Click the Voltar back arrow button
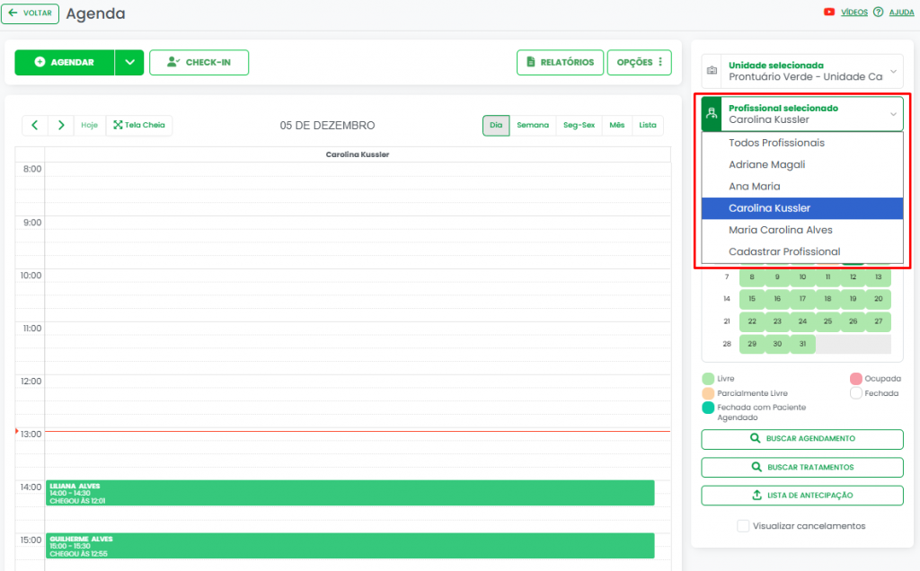 pyautogui.click(x=31, y=13)
